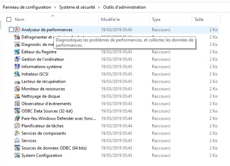The width and height of the screenshot is (230, 166).
Task: Select the Pare-feu Windows Defender icon
Action: (x=17, y=118)
